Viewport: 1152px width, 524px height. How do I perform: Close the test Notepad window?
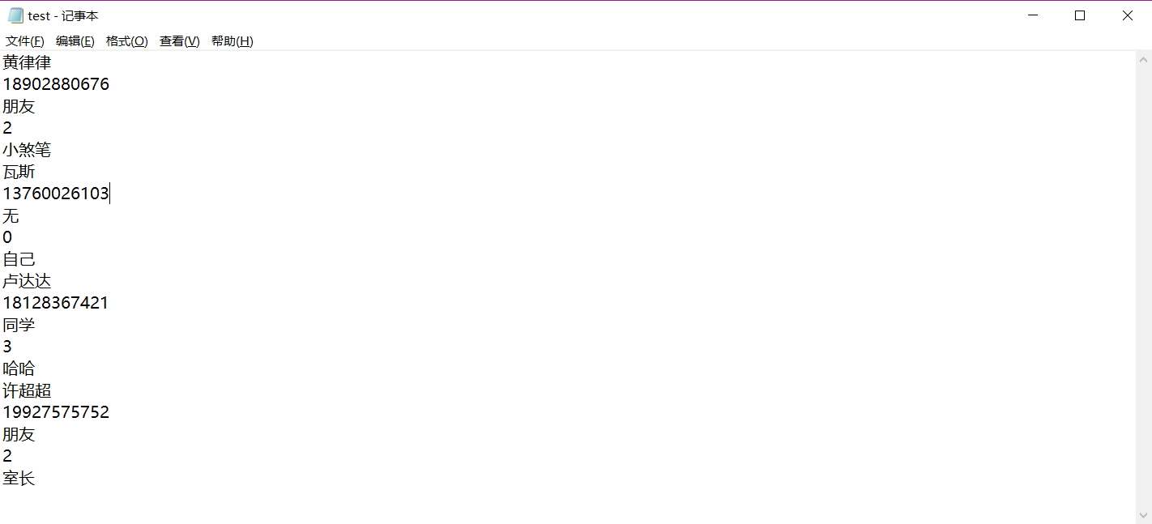tap(1128, 15)
